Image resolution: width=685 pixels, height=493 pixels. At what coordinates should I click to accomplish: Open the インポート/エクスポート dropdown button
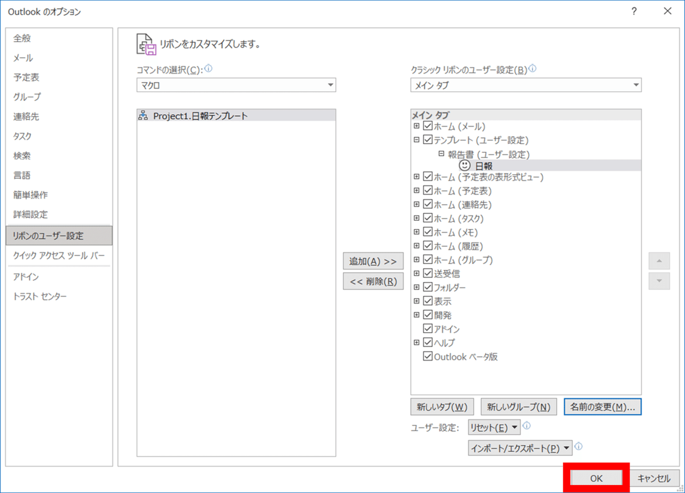point(520,448)
